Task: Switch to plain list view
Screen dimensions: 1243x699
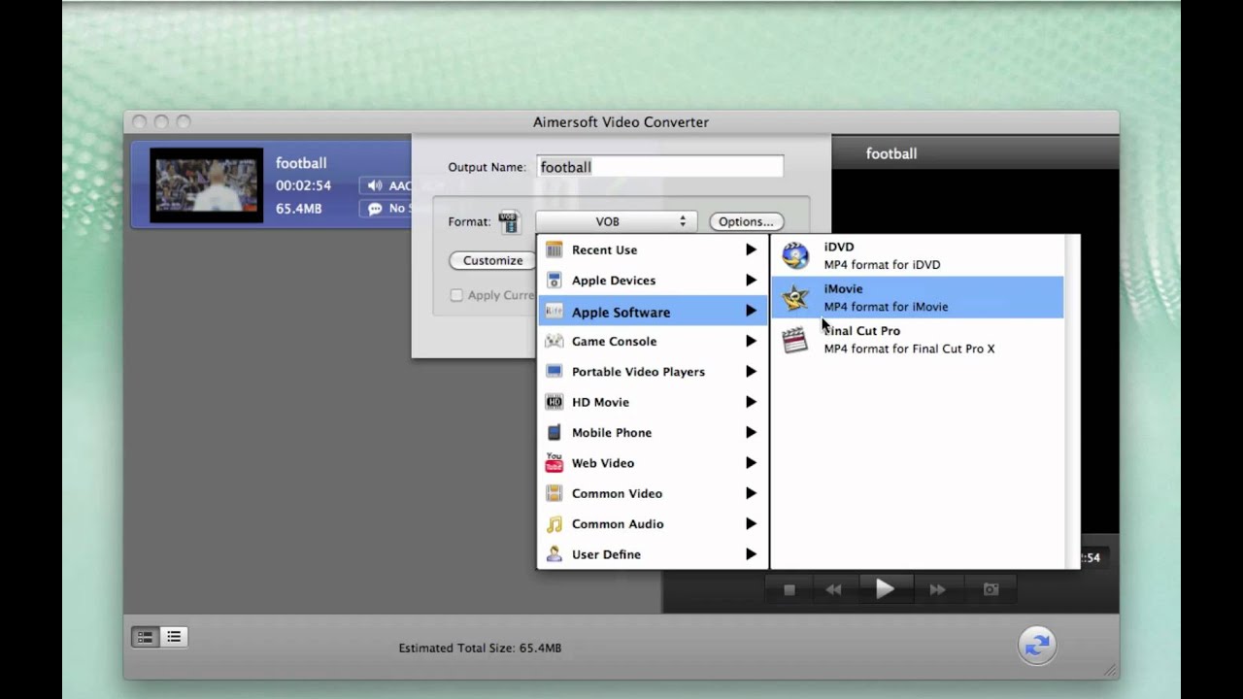Action: point(174,637)
